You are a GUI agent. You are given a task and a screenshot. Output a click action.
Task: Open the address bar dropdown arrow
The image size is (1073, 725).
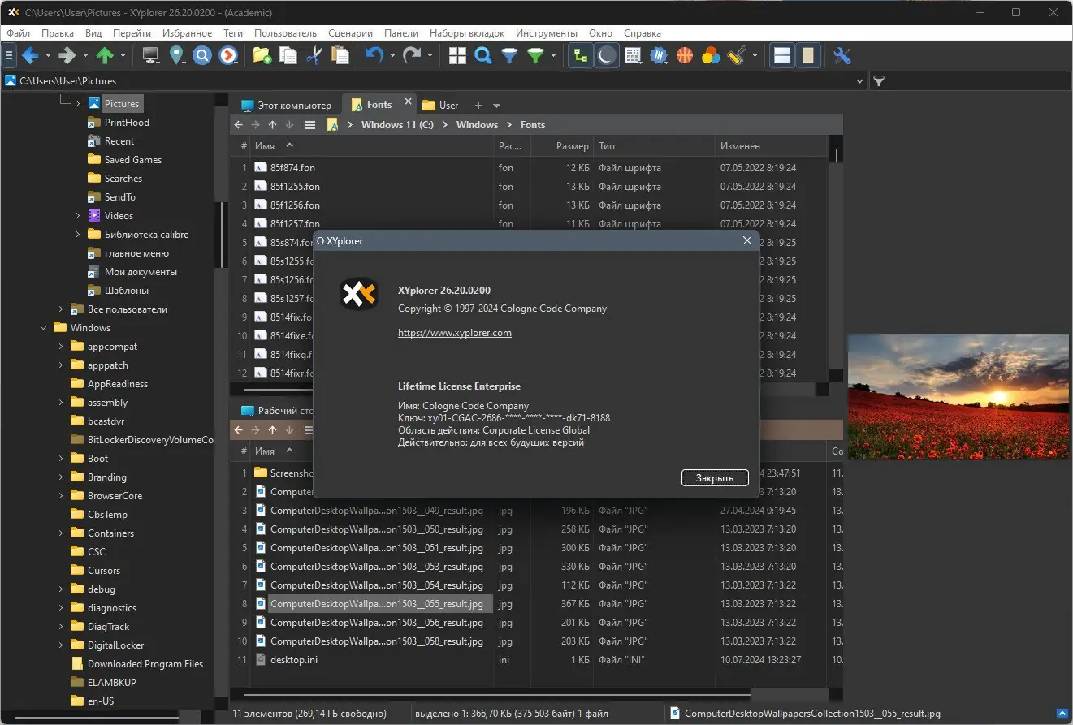pos(860,81)
